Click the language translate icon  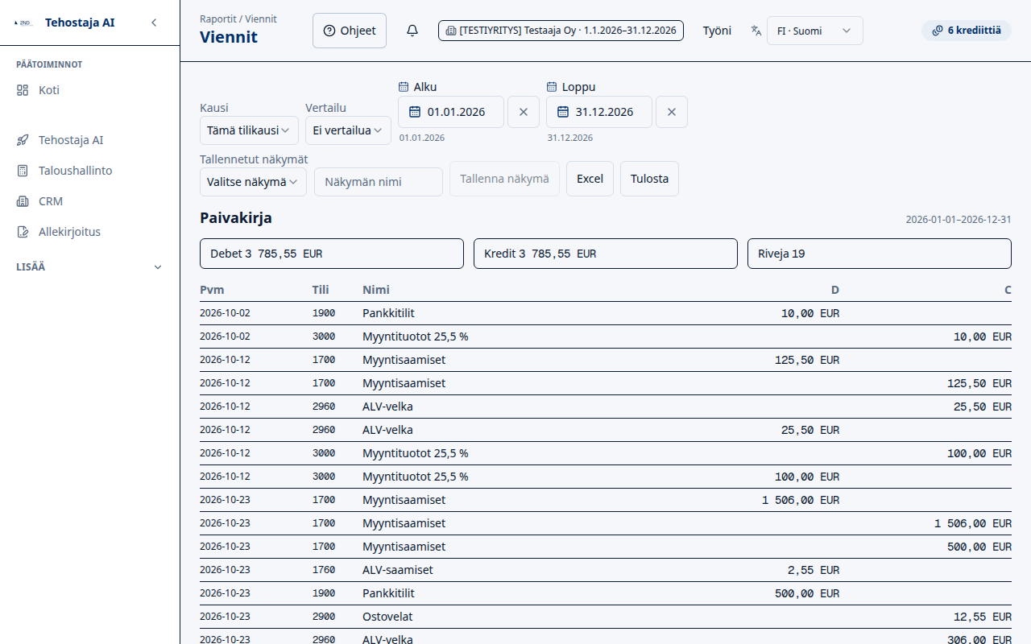[756, 31]
